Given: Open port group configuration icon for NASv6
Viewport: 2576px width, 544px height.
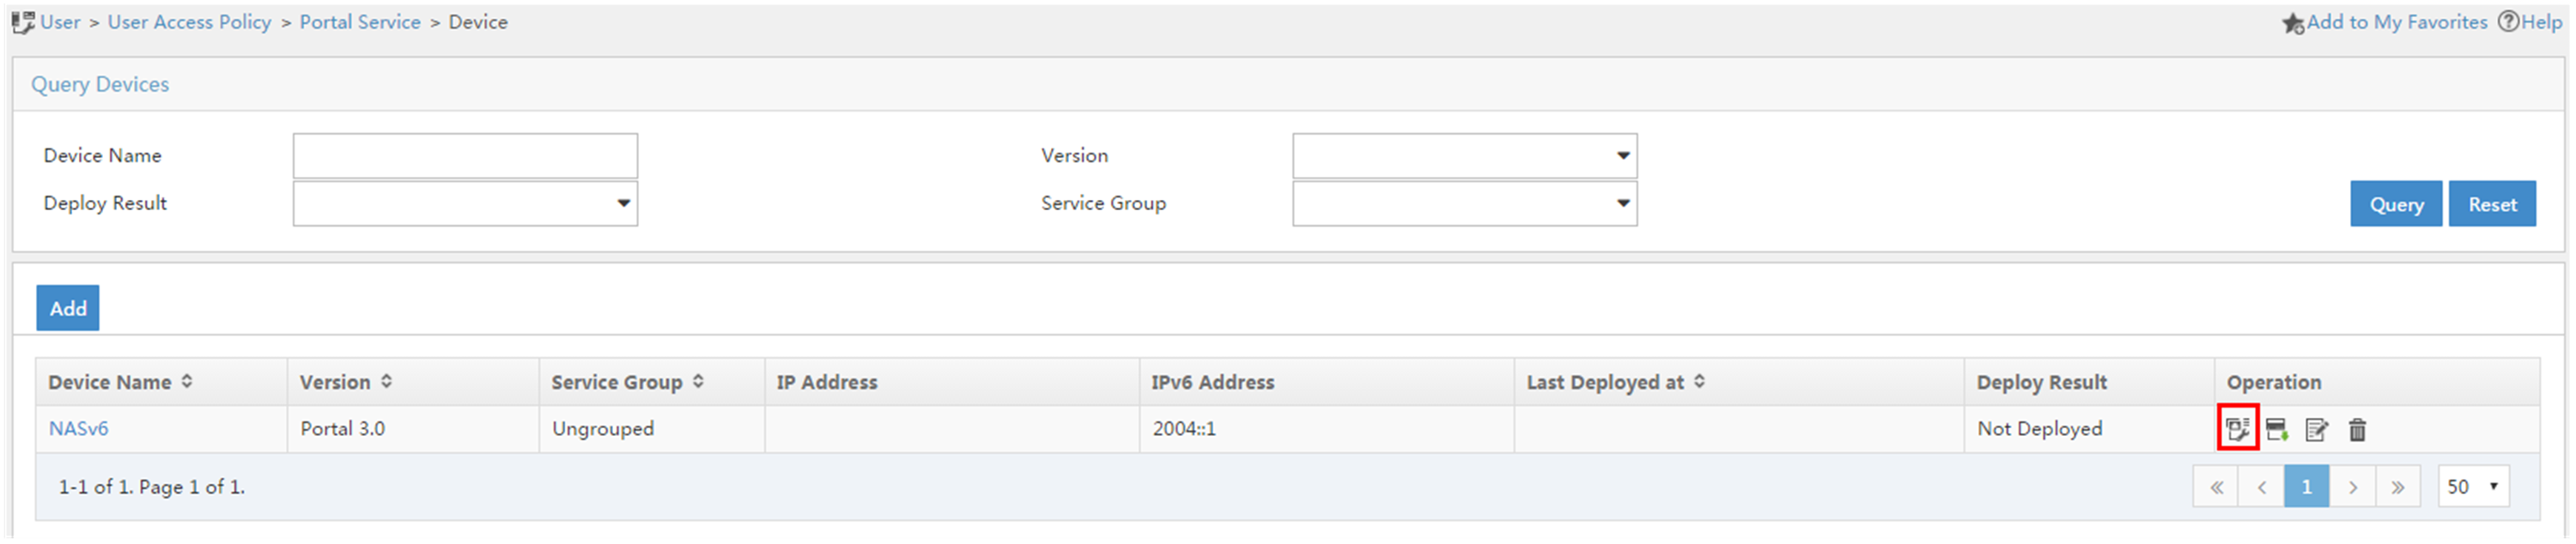Looking at the screenshot, I should [x=2238, y=430].
